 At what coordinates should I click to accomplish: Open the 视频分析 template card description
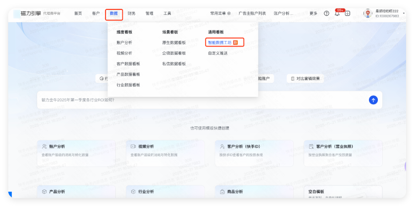click(x=154, y=155)
